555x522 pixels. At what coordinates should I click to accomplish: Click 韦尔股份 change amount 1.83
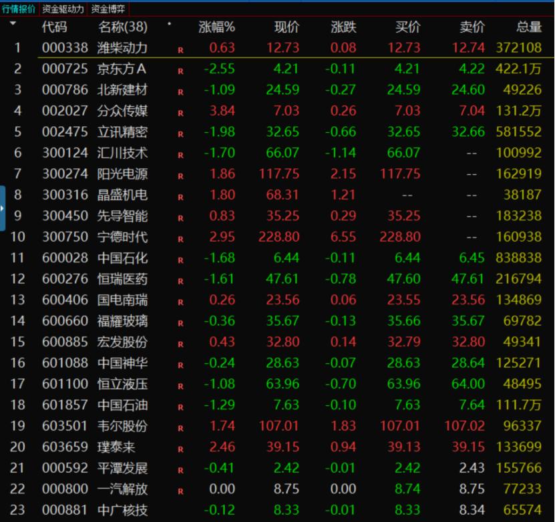coord(343,426)
